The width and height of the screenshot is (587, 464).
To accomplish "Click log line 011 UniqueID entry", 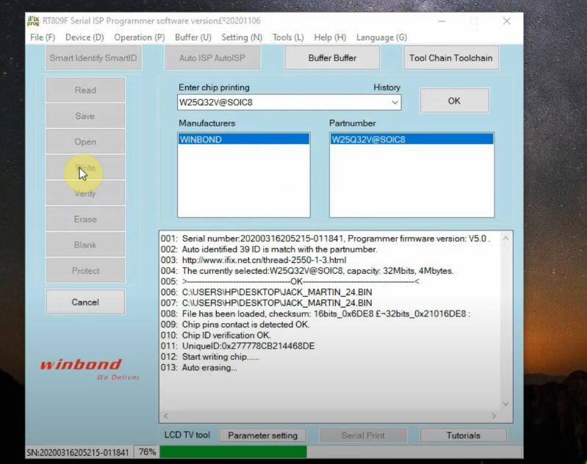I will click(x=238, y=346).
